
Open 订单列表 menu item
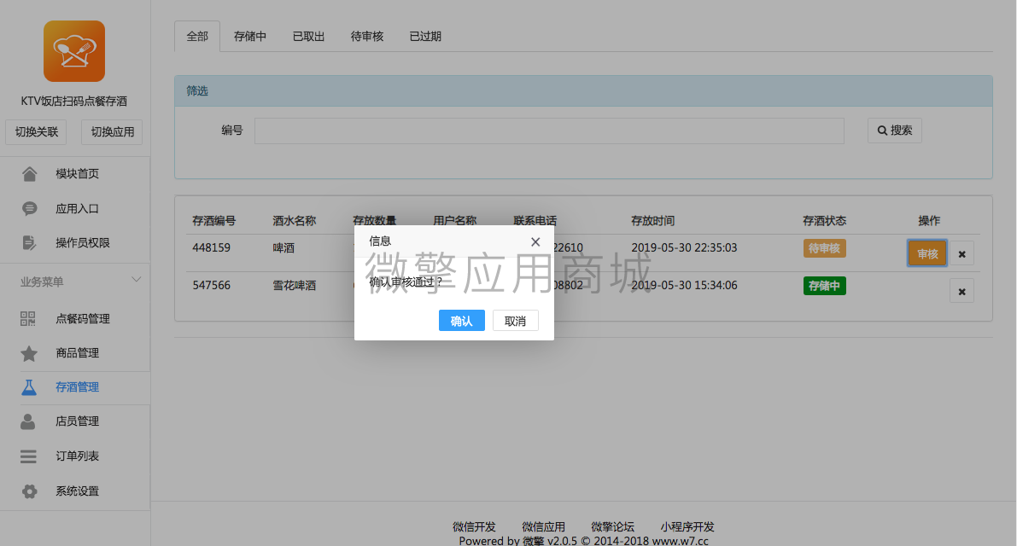(75, 456)
